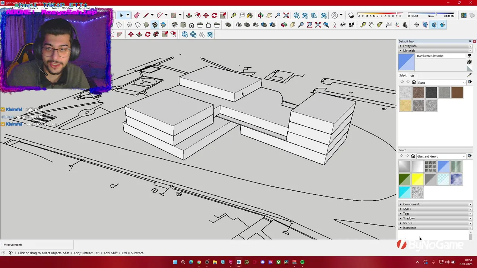
Task: Pick the brown stone material swatch
Action: tap(457, 93)
